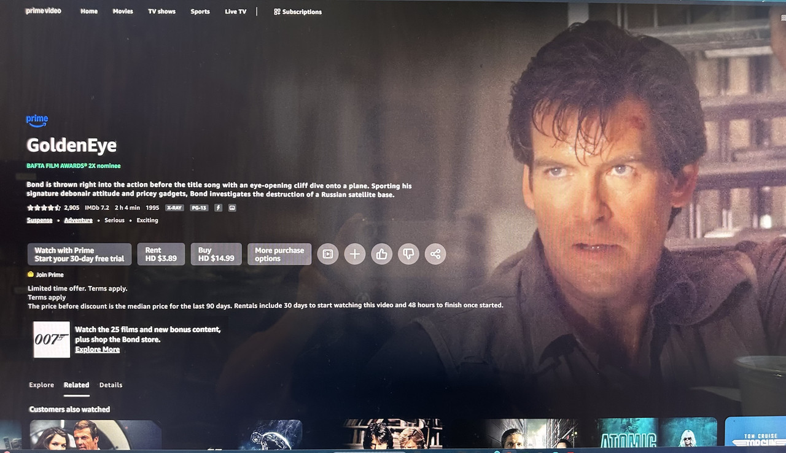Click the Watch with Prime free trial button
The height and width of the screenshot is (453, 786).
(x=79, y=254)
